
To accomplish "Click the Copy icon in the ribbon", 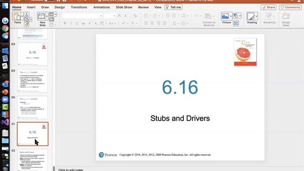I will [x=27, y=19].
